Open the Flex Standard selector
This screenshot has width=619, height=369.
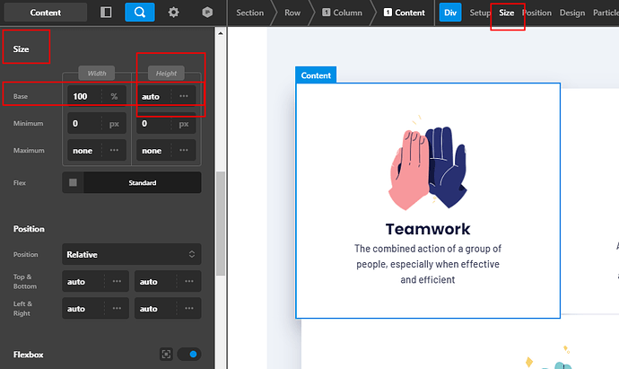tap(143, 182)
